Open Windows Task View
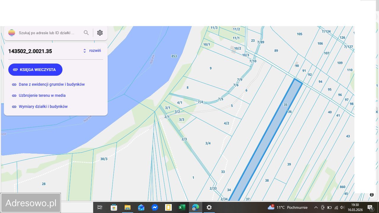The width and height of the screenshot is (379, 213). click(100, 207)
